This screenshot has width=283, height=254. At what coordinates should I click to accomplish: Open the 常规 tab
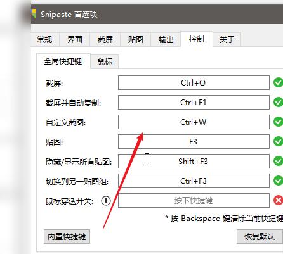pyautogui.click(x=44, y=39)
